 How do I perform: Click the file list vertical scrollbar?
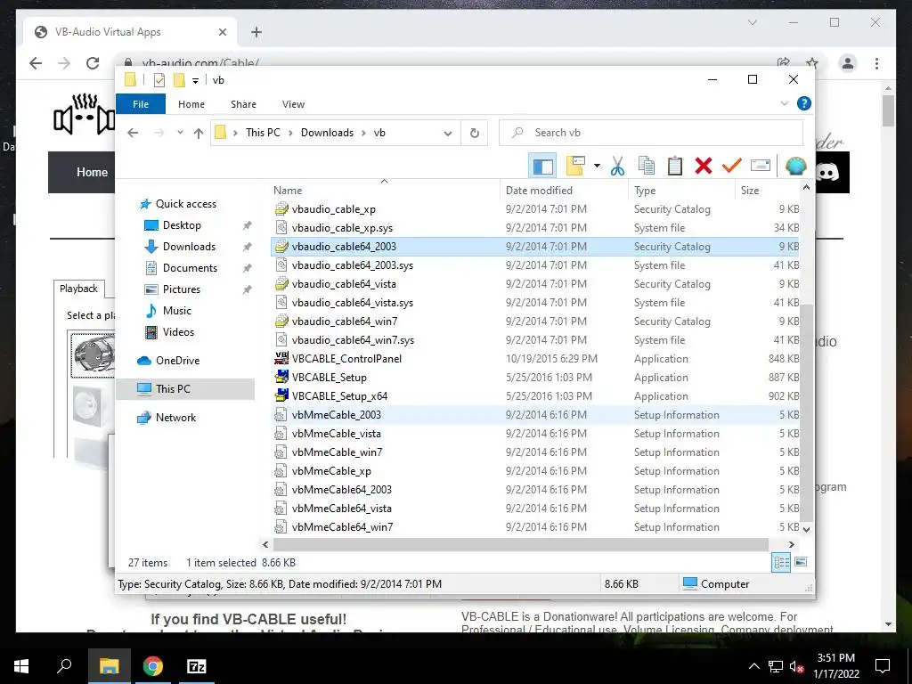point(806,411)
